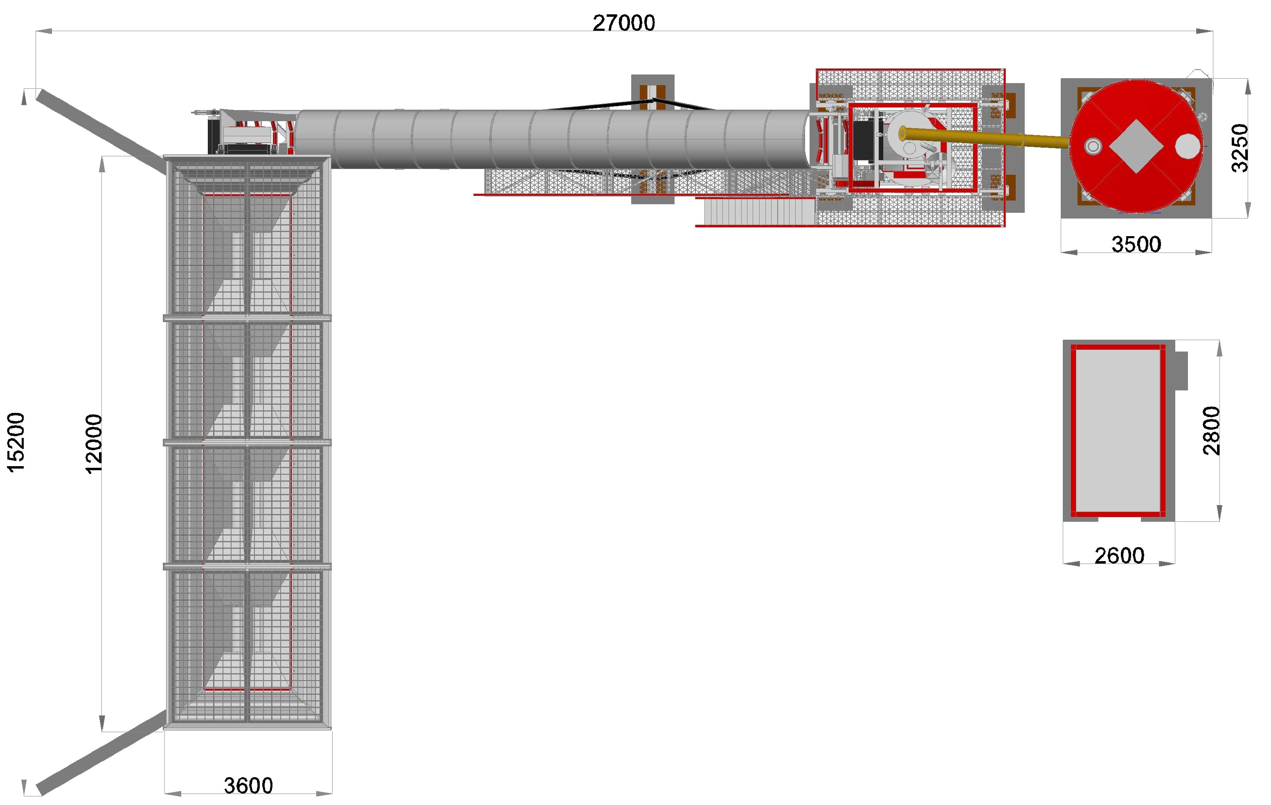Select the 3500 silo base dimension
The image size is (1271, 805).
[x=1136, y=245]
